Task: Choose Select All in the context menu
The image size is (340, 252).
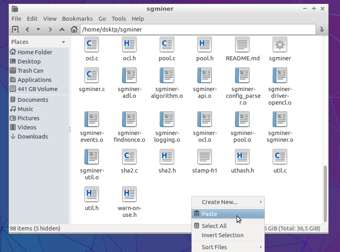Action: 214,226
